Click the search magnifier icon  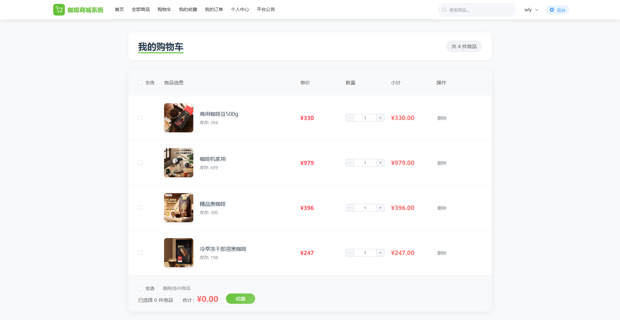tap(445, 10)
